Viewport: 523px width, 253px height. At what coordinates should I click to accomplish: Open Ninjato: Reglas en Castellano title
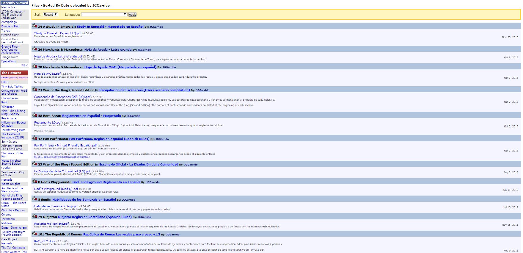[95, 217]
